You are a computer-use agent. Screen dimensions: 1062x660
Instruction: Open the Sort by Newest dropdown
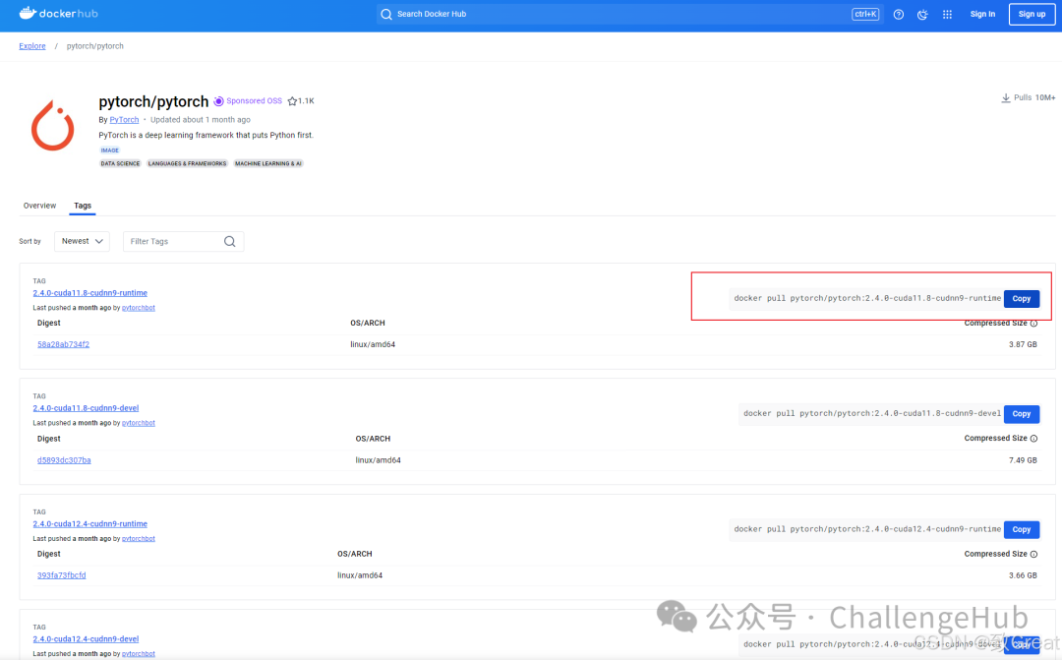click(82, 241)
